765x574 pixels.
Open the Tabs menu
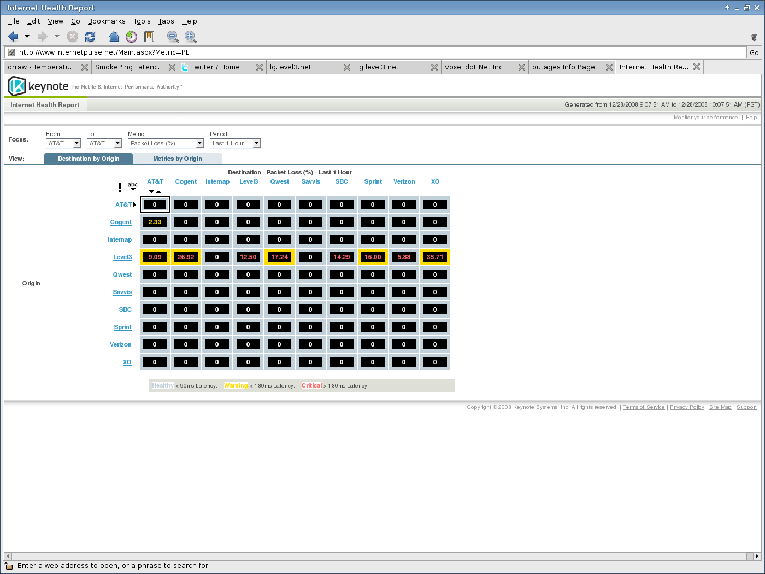[x=166, y=21]
